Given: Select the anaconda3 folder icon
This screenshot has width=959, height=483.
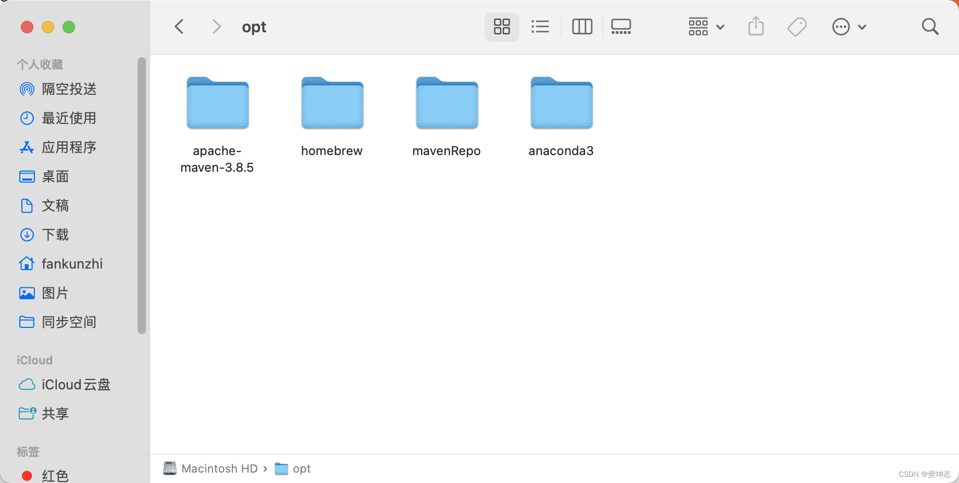Looking at the screenshot, I should [x=562, y=103].
